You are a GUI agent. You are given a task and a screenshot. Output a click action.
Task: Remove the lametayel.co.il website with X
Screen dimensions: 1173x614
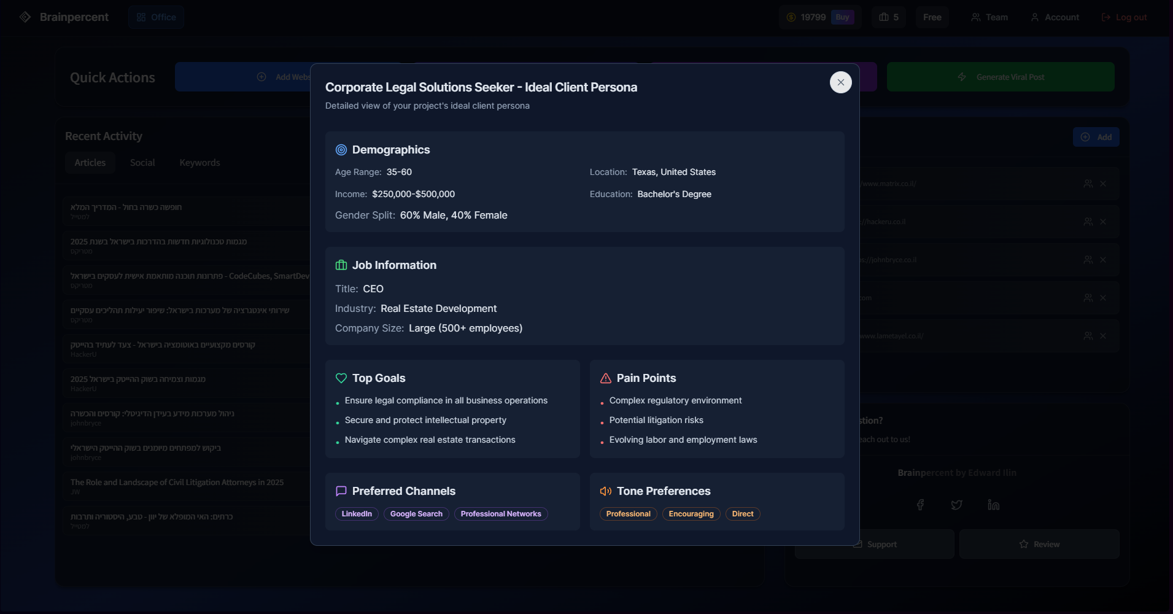point(1103,336)
